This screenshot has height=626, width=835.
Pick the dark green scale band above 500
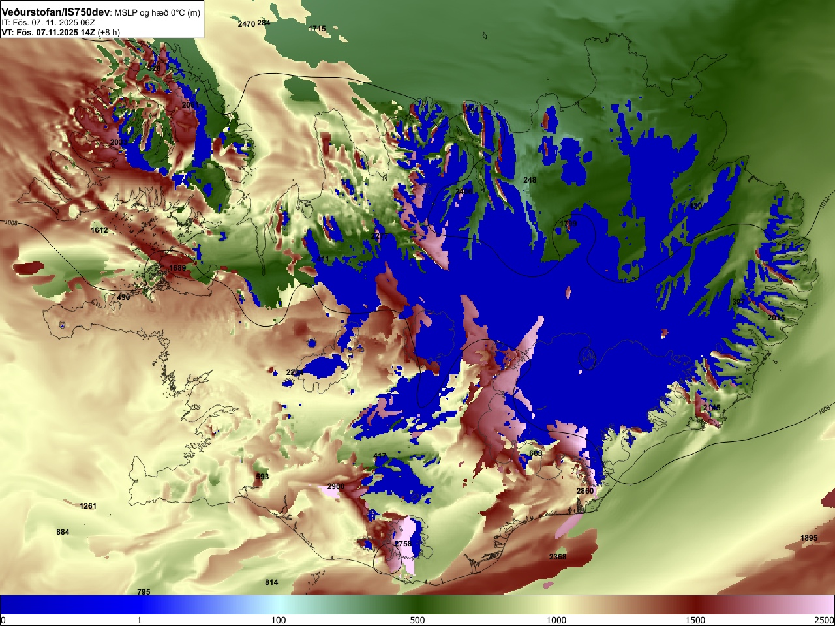[417, 604]
